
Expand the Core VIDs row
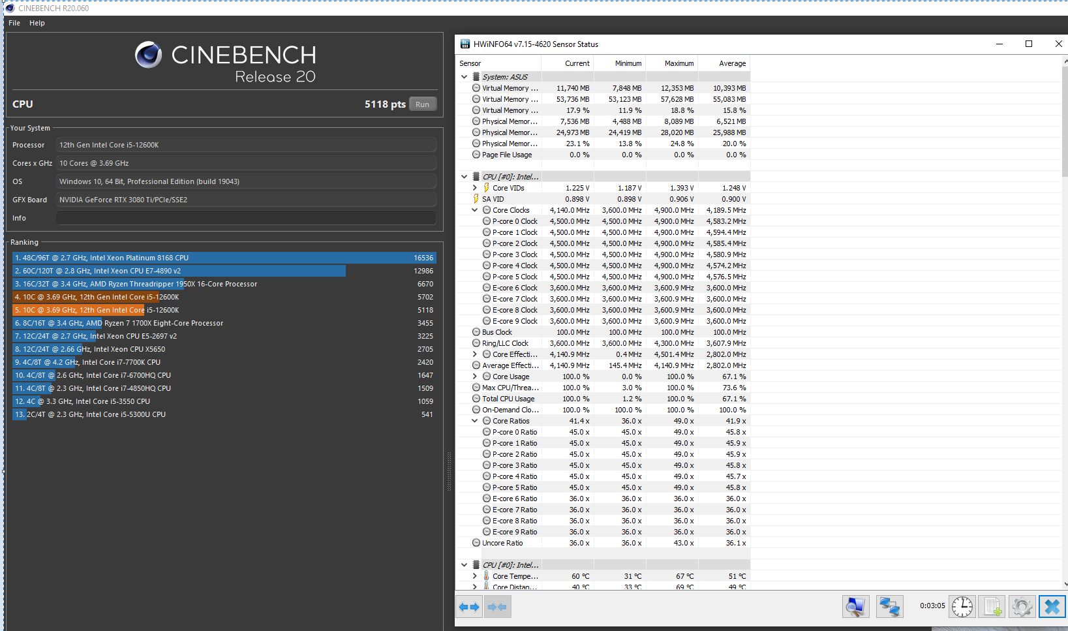475,188
